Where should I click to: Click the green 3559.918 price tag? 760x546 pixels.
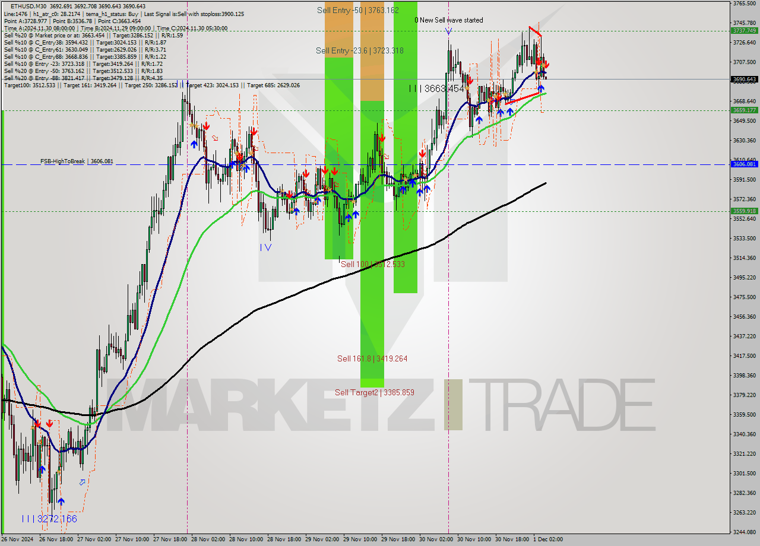click(744, 211)
